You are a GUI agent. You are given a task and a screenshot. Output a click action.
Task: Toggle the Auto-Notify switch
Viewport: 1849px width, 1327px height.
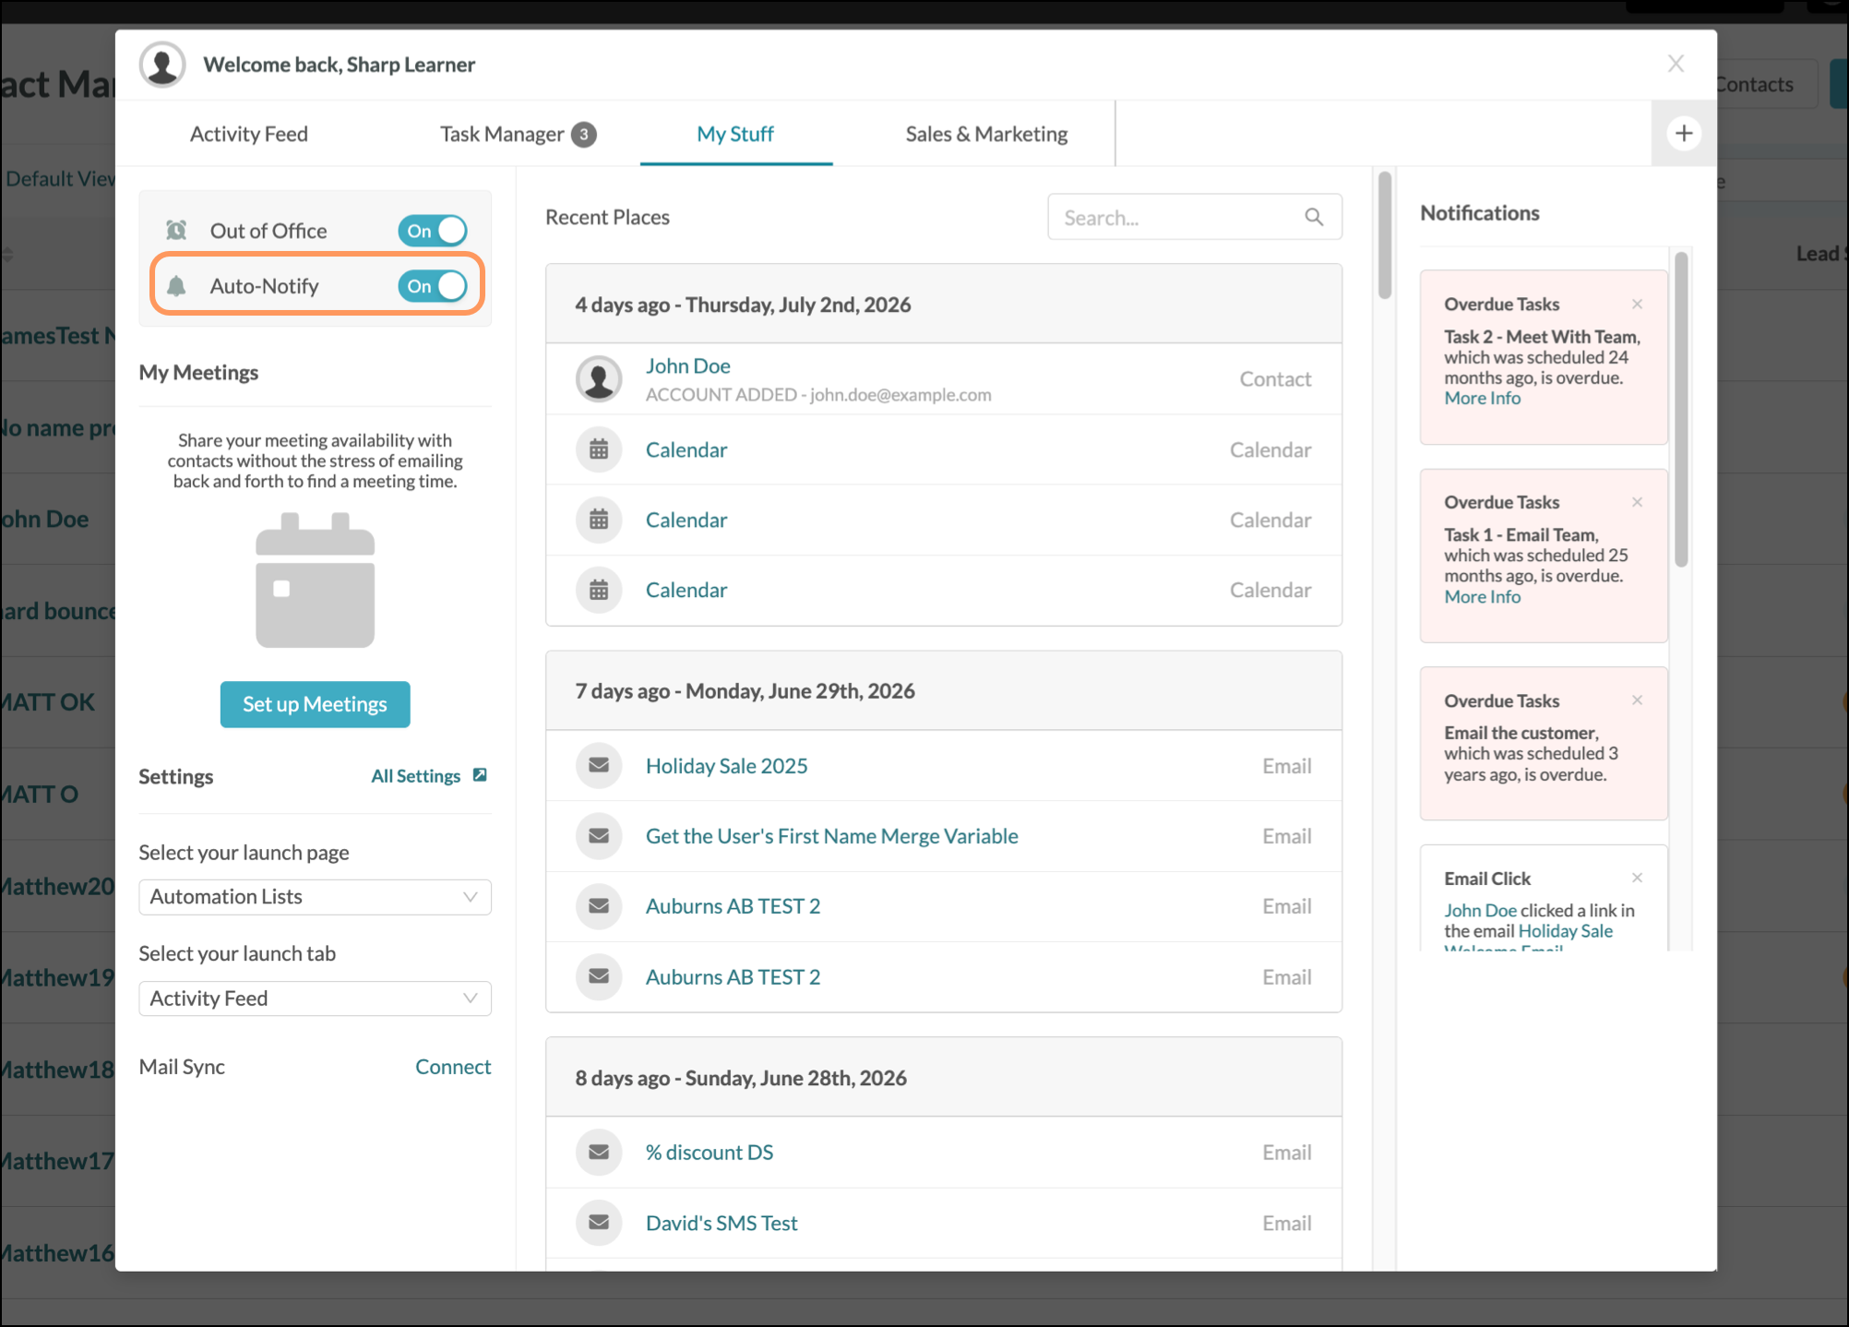click(433, 286)
